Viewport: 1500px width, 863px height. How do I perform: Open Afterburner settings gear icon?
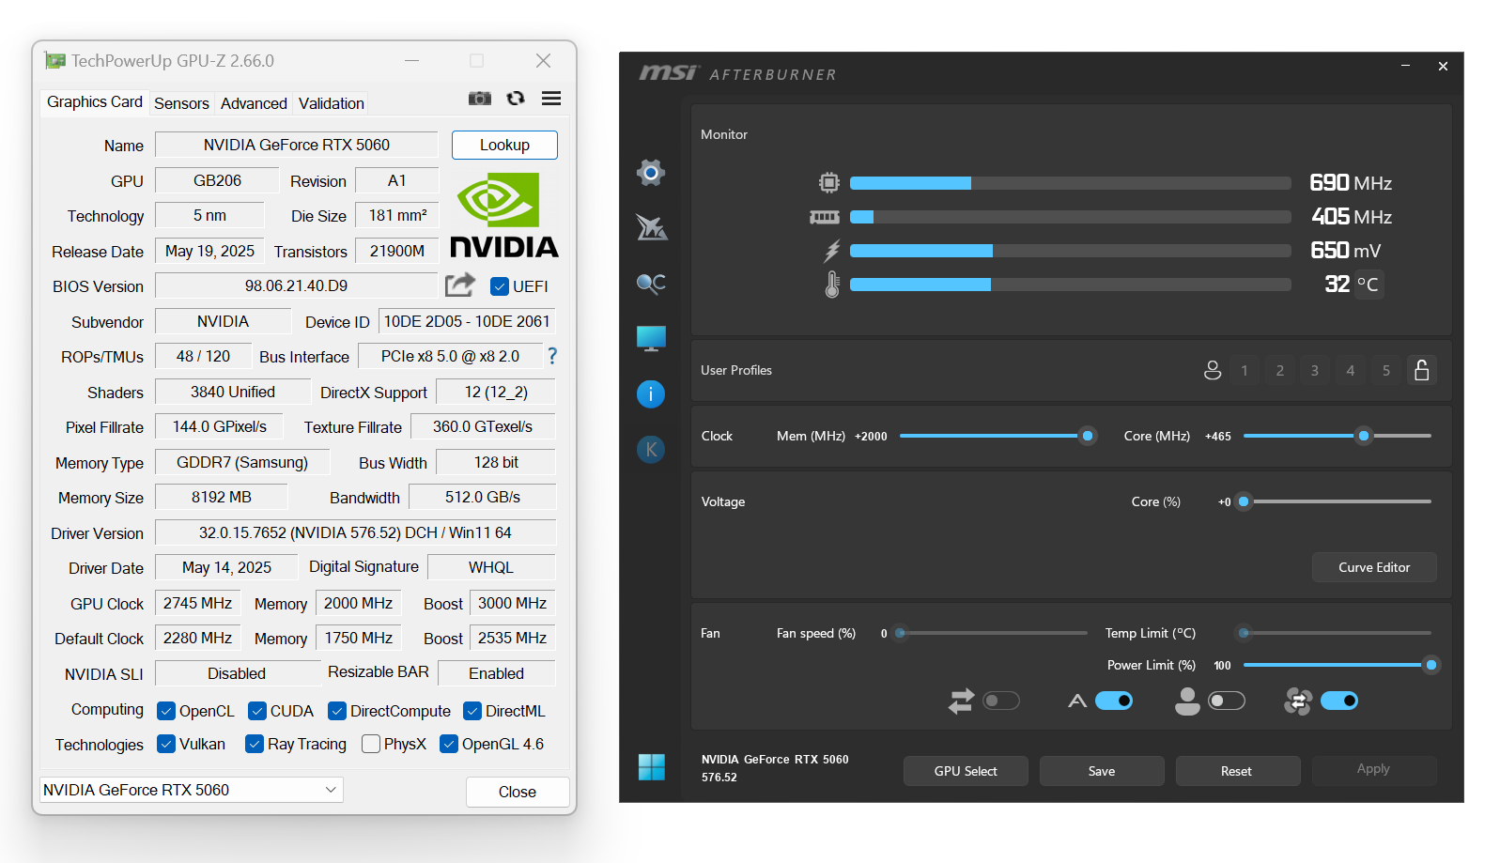(x=651, y=172)
